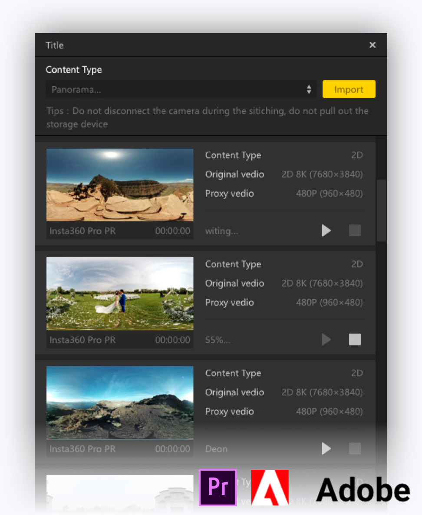Click the 'Title' text in the dialog header

click(54, 45)
